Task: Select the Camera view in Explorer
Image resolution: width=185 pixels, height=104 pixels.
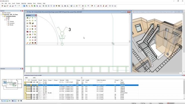Action: click(12, 21)
